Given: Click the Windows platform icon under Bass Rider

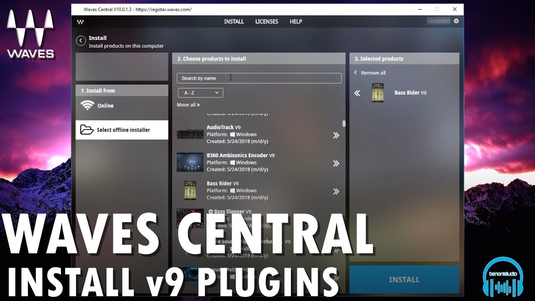Looking at the screenshot, I should (x=232, y=191).
